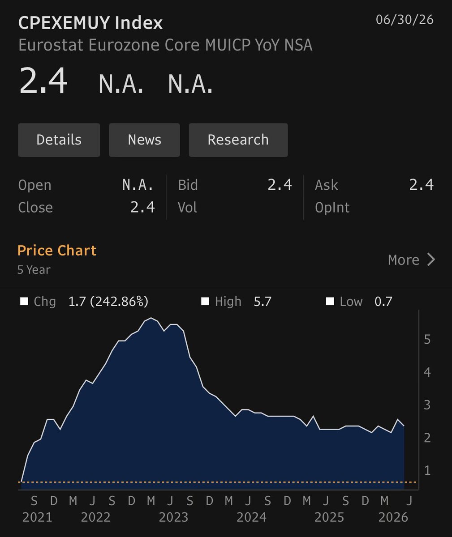Click the chart peak near 5.7
The image size is (452, 537).
click(x=151, y=318)
